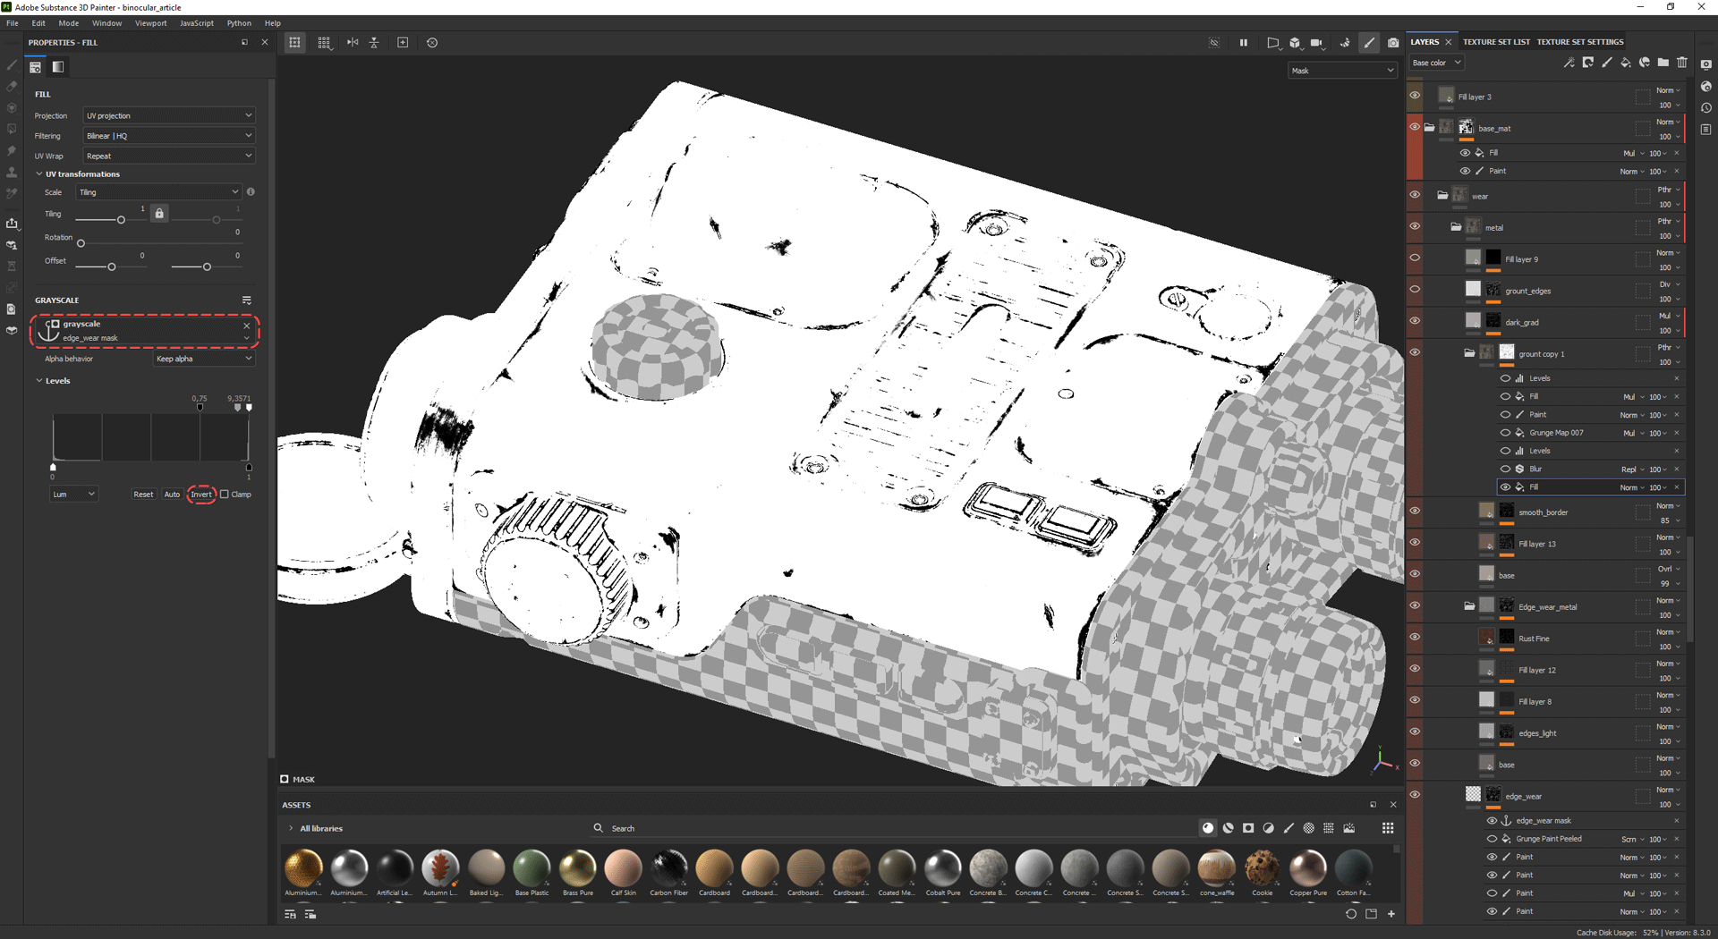
Task: Close the Properties - Fill panel
Action: pyautogui.click(x=265, y=42)
